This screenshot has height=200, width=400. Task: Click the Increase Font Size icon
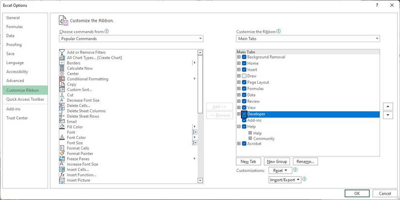click(62, 164)
